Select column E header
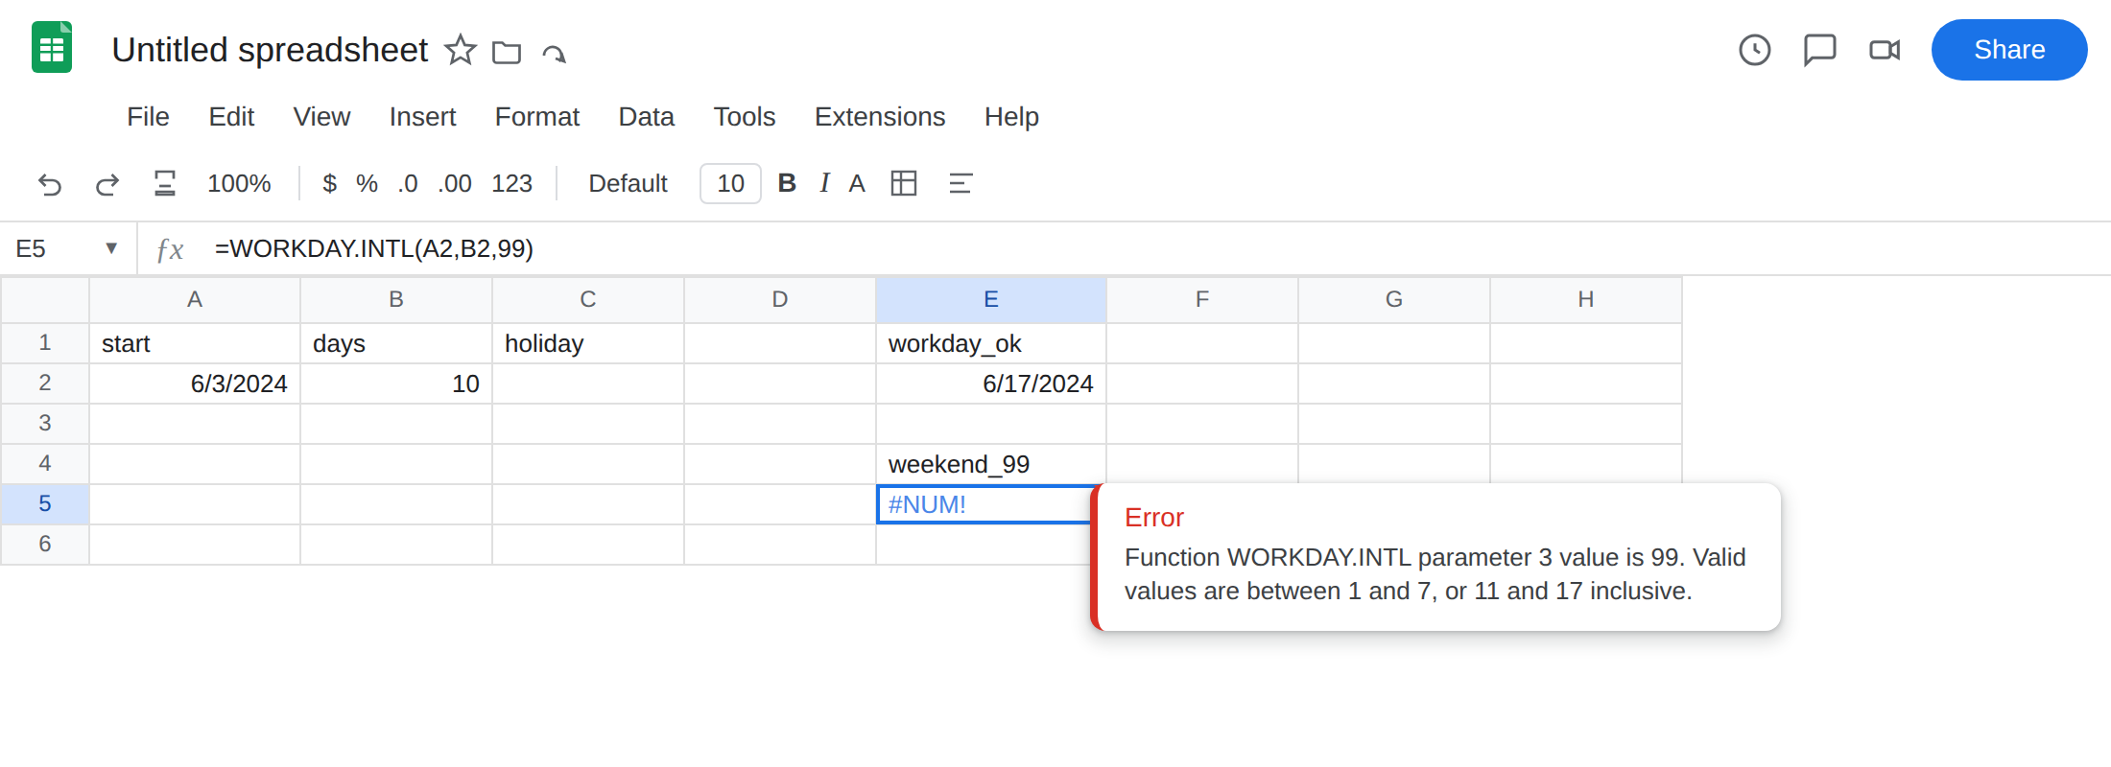The height and width of the screenshot is (767, 2111). click(991, 300)
